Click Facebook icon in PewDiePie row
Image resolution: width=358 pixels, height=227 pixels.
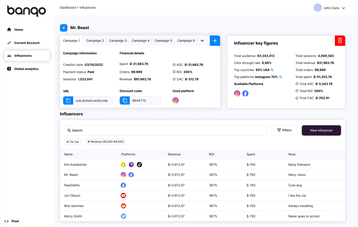pyautogui.click(x=123, y=185)
